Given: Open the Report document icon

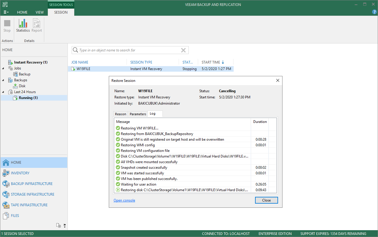Looking at the screenshot, I should click(37, 23).
